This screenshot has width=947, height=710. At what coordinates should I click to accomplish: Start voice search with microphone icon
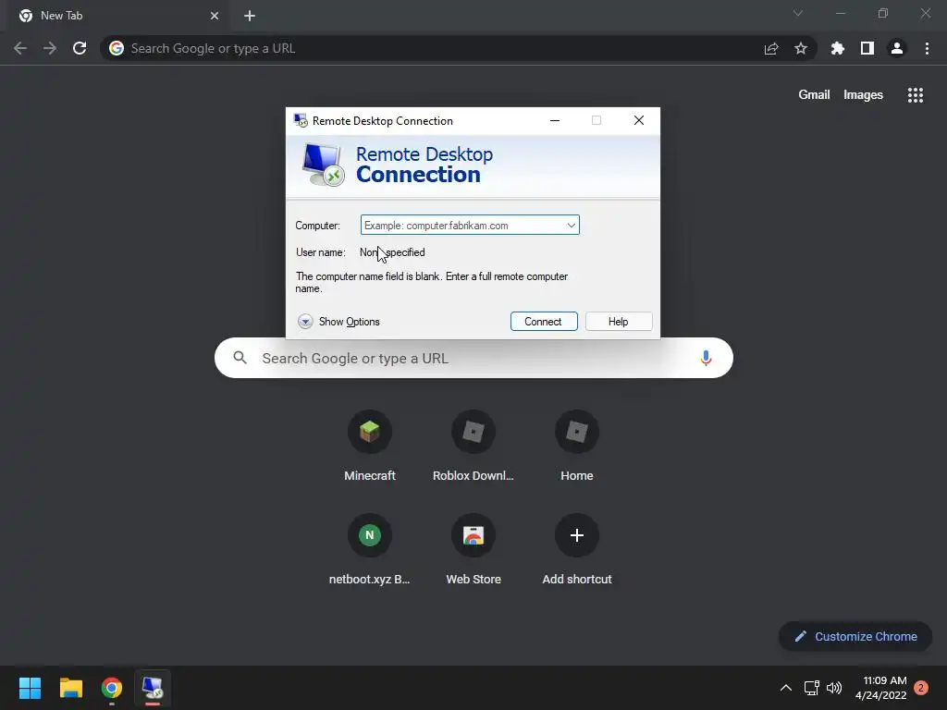706,358
